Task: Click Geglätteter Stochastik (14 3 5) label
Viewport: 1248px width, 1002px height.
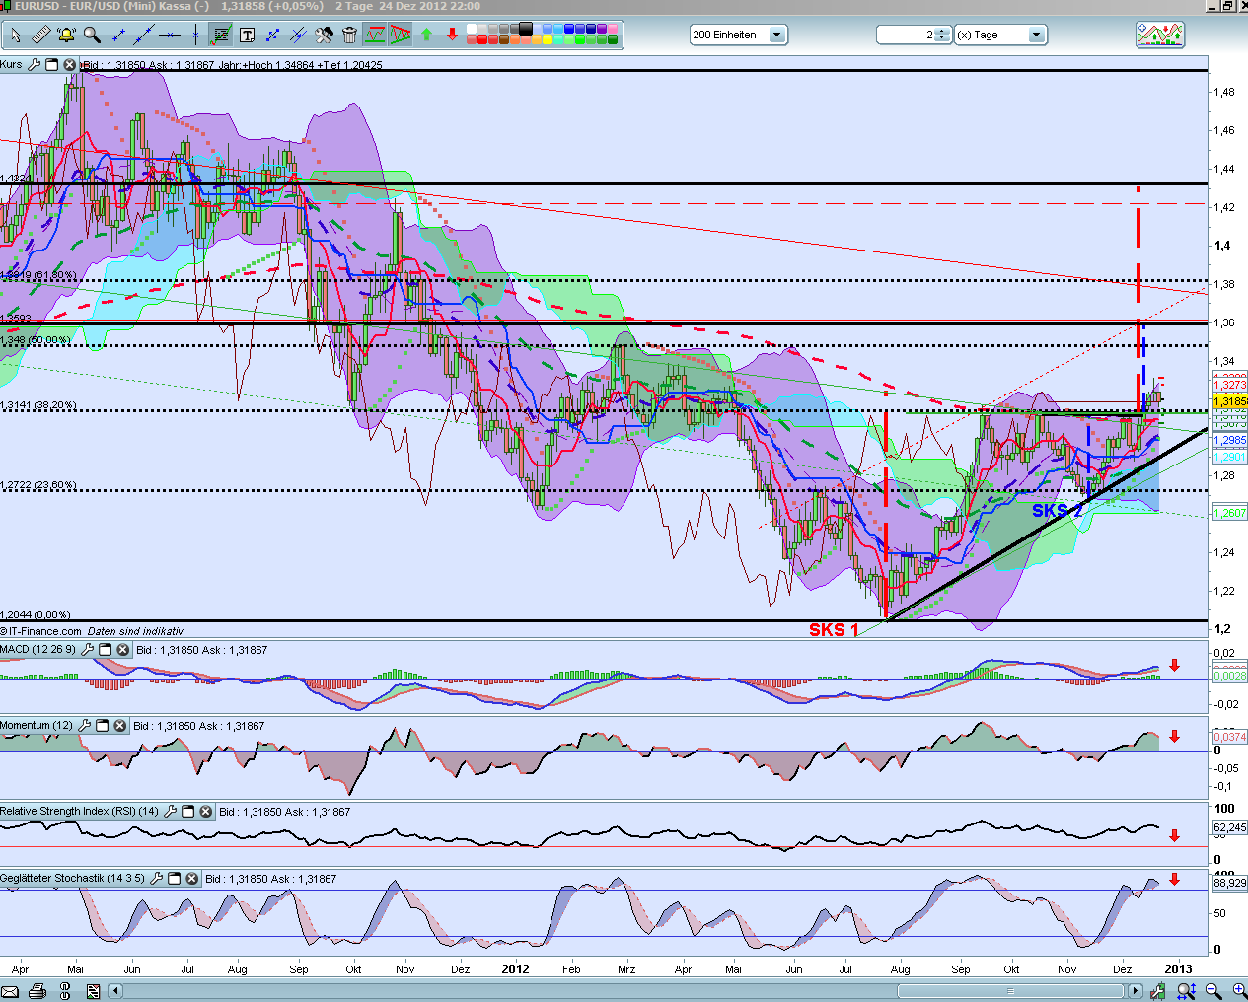Action: coord(72,878)
